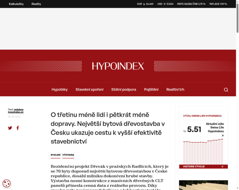Click the 5.51 Hypoindex value
Image resolution: width=239 pixels, height=190 pixels.
tap(194, 129)
